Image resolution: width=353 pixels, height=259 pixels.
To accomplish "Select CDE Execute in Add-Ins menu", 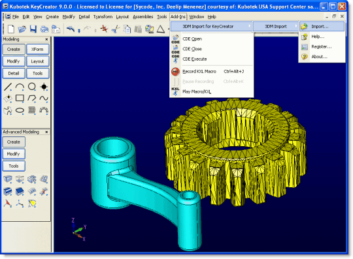I will point(212,59).
